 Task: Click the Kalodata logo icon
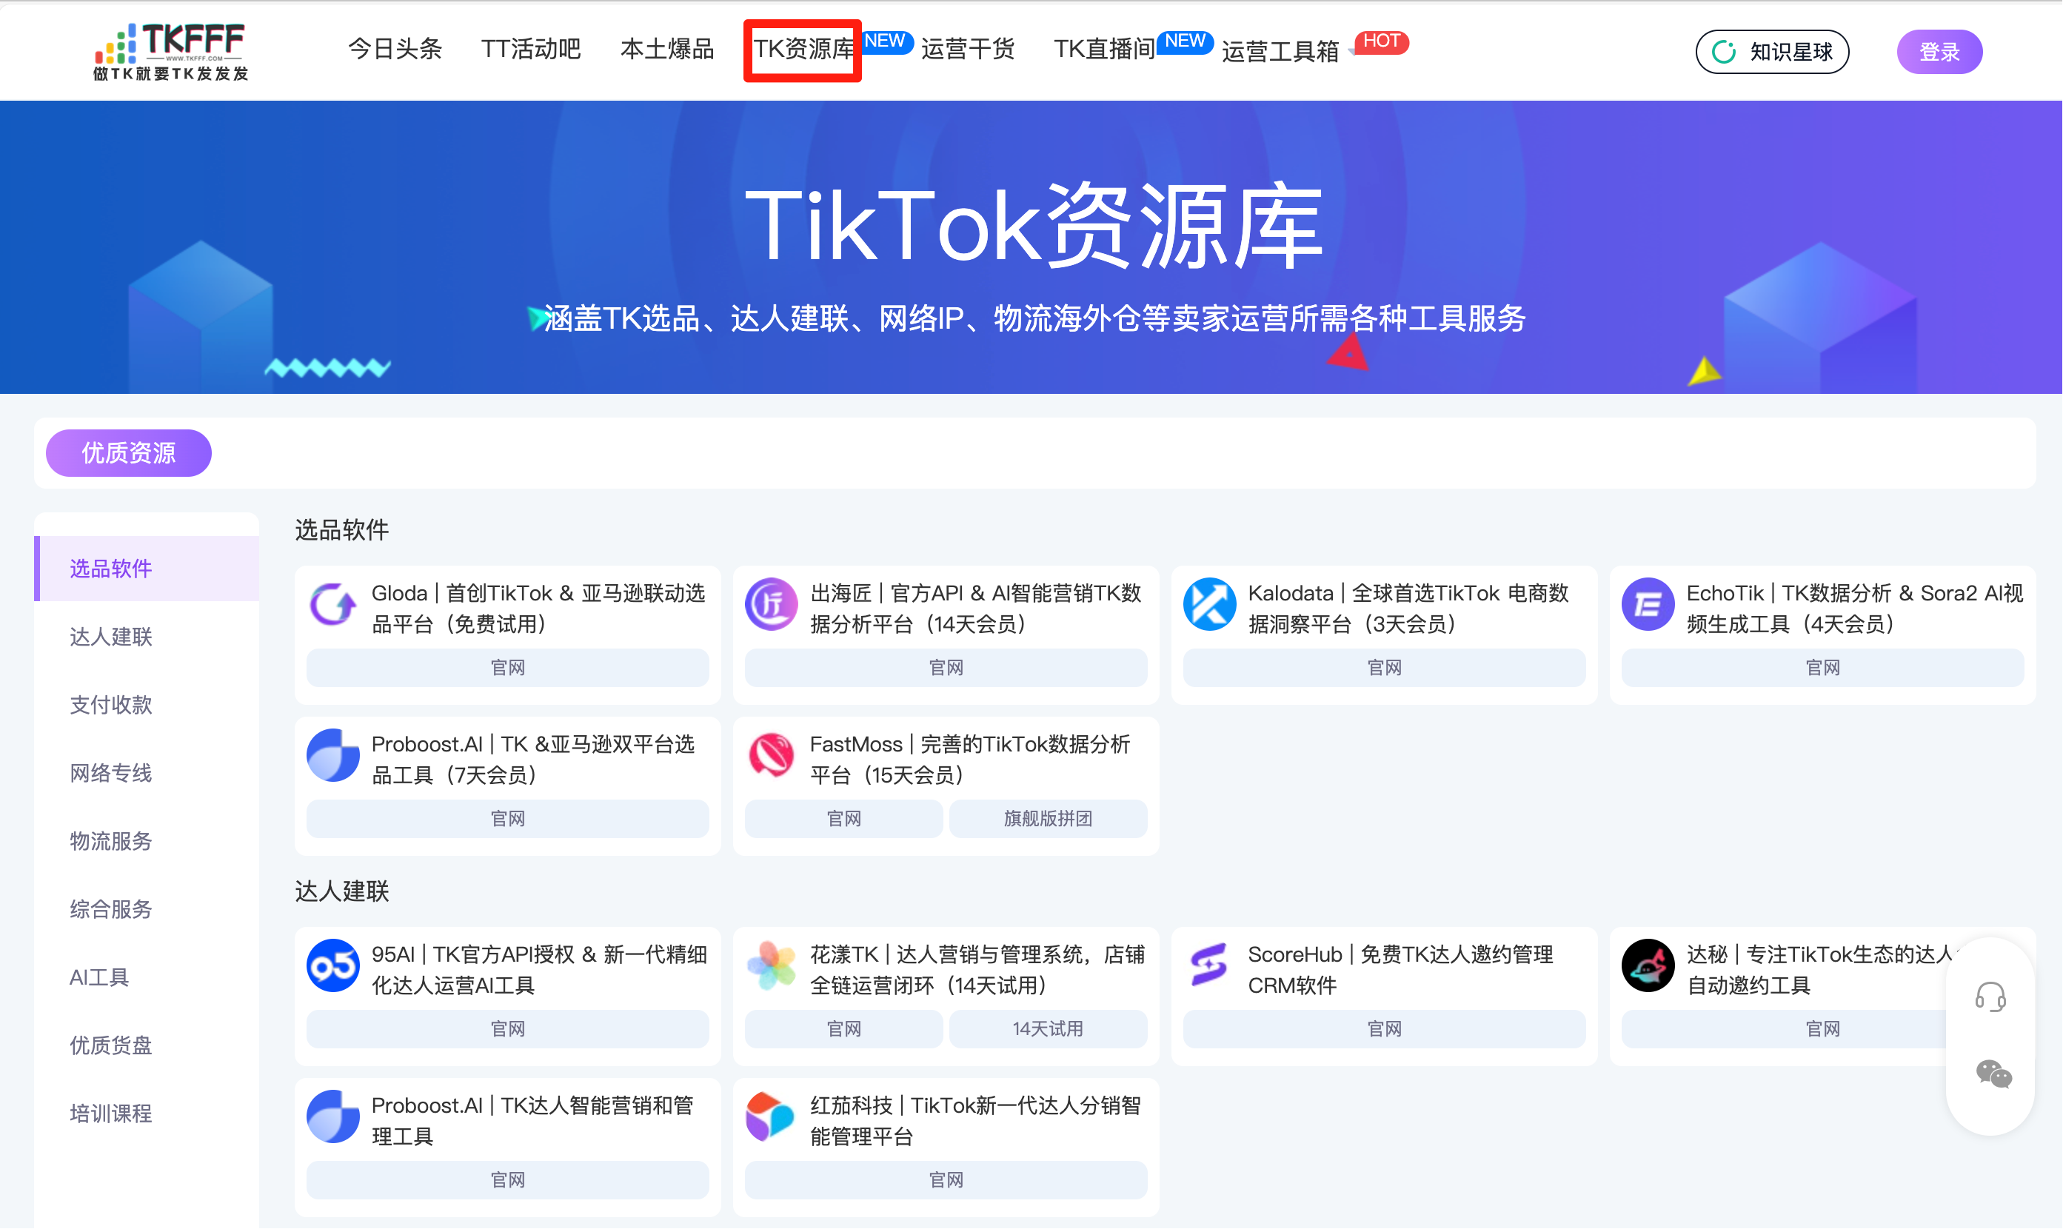pyautogui.click(x=1209, y=605)
